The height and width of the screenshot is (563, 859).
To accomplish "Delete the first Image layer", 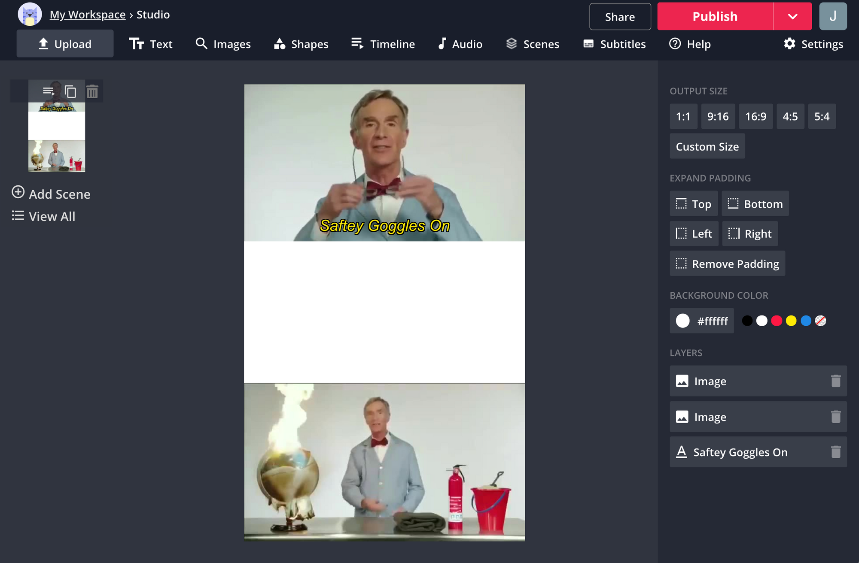I will [835, 381].
